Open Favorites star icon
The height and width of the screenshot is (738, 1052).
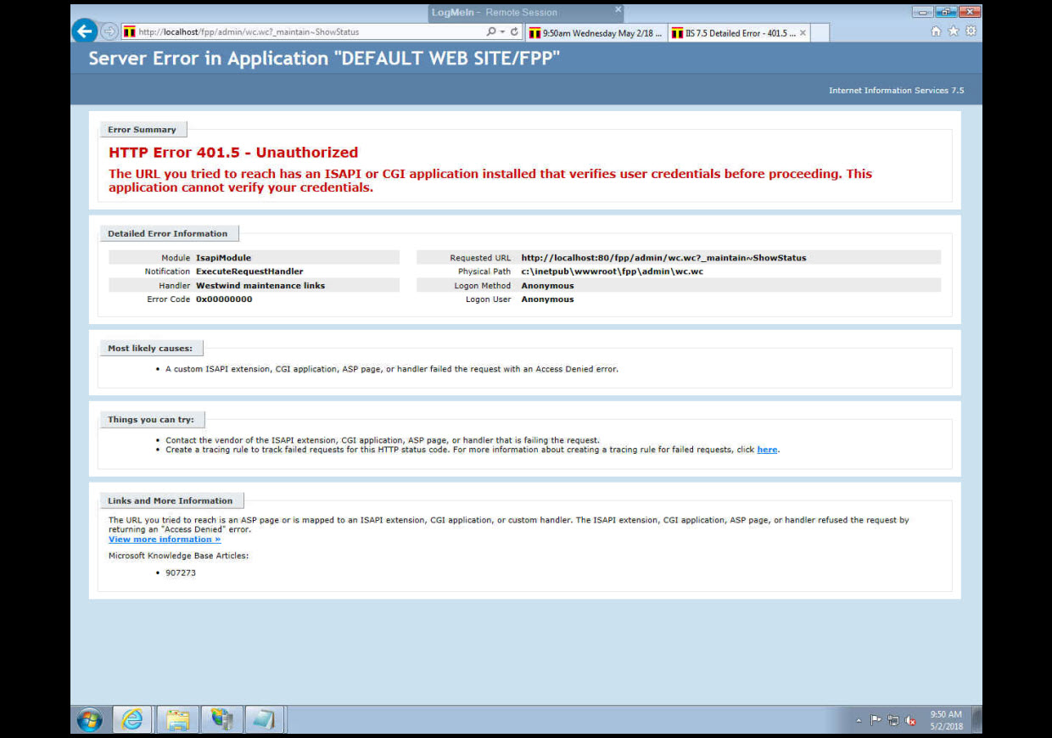click(954, 31)
